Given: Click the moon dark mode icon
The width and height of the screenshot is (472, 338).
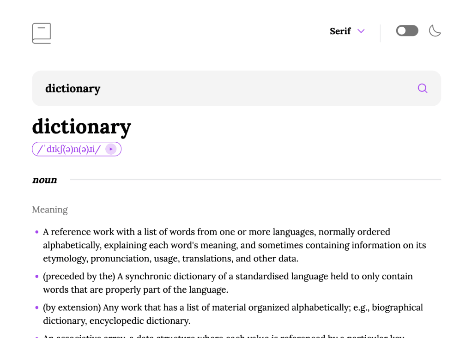Looking at the screenshot, I should [435, 31].
